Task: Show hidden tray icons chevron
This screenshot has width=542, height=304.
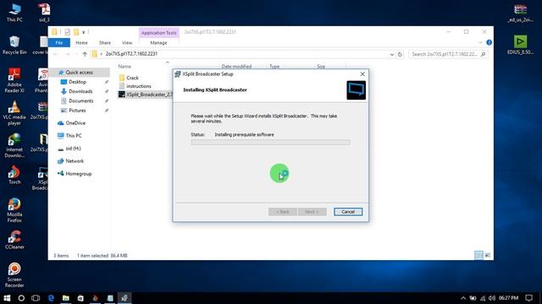Action: [463, 298]
